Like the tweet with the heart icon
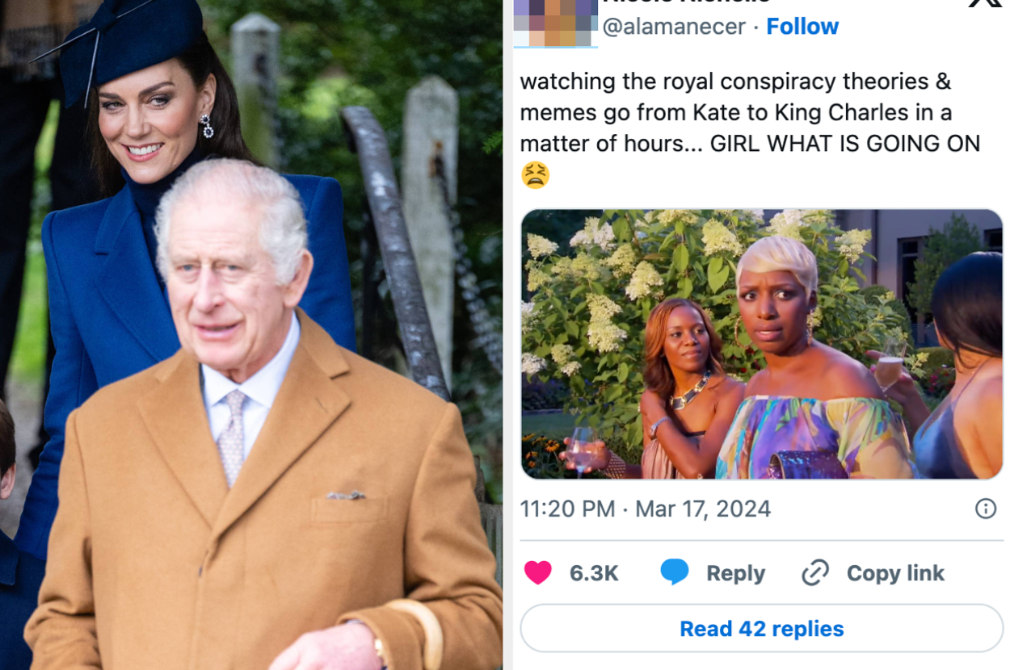 (x=537, y=573)
